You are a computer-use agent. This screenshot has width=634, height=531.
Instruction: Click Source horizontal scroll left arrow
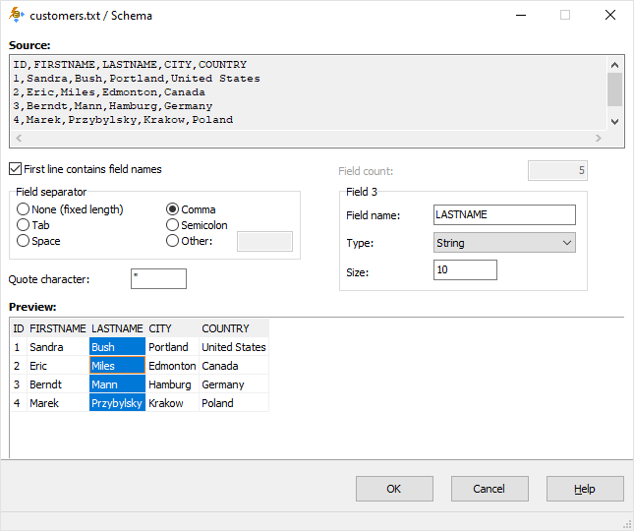tap(19, 138)
